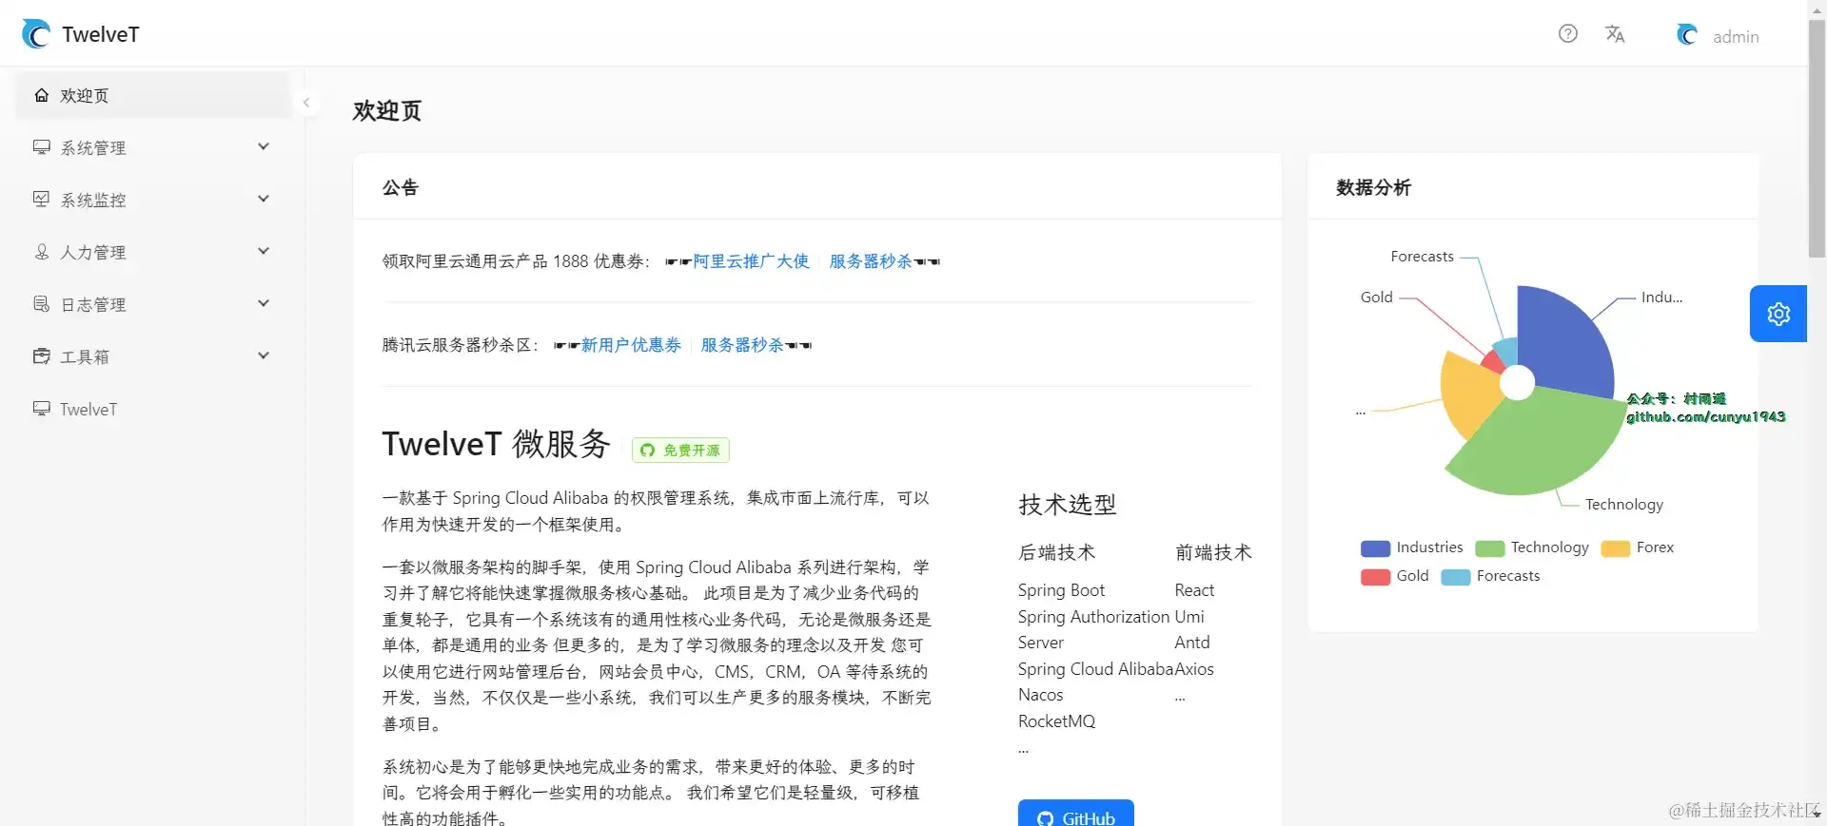Open the 工具箱 menu
1827x826 pixels.
[153, 356]
